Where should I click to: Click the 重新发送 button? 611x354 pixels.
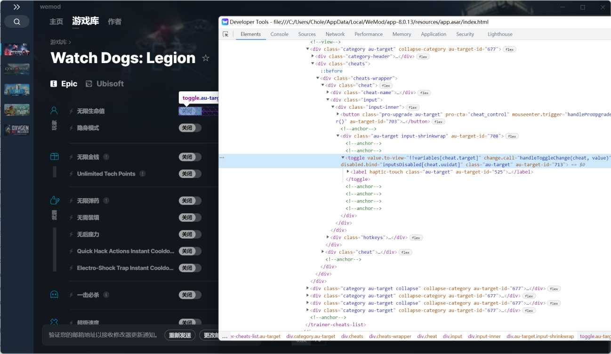(180, 335)
